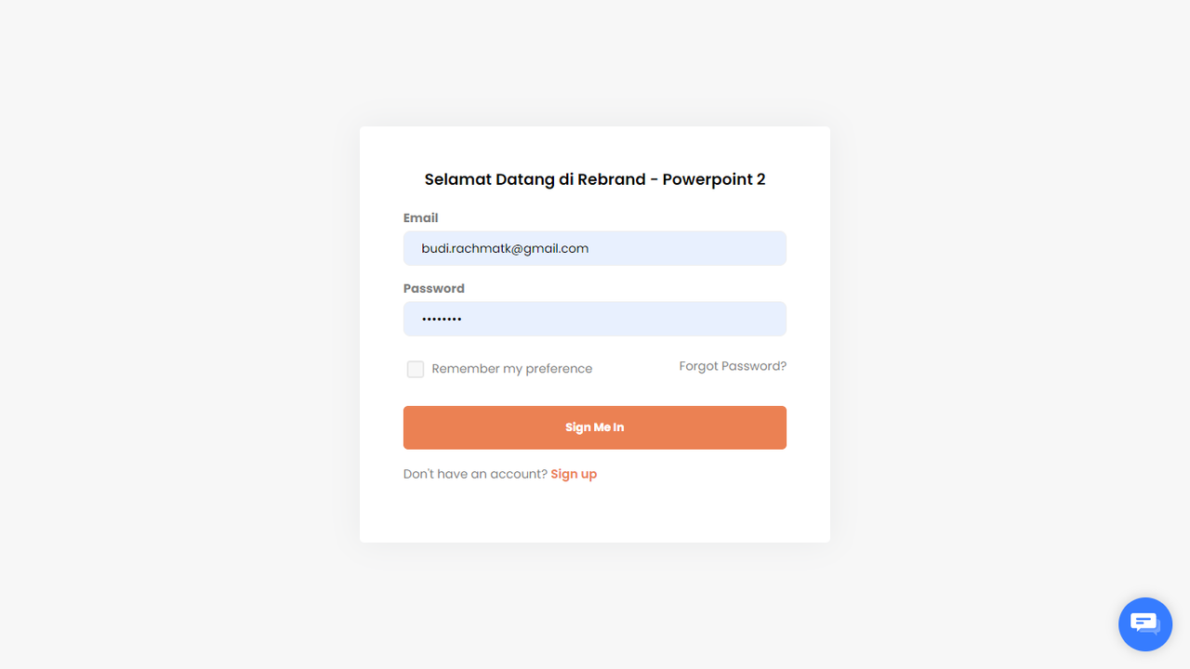
Task: Click the "Powerpoint 2" part of the title
Action: click(714, 179)
